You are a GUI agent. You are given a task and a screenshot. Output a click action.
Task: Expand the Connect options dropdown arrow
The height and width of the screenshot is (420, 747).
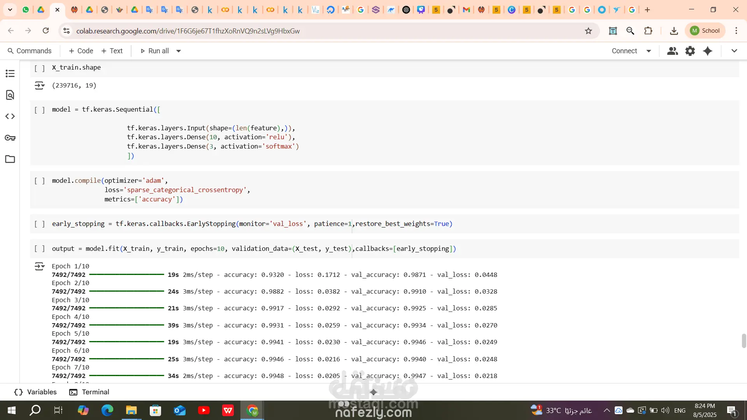[649, 51]
